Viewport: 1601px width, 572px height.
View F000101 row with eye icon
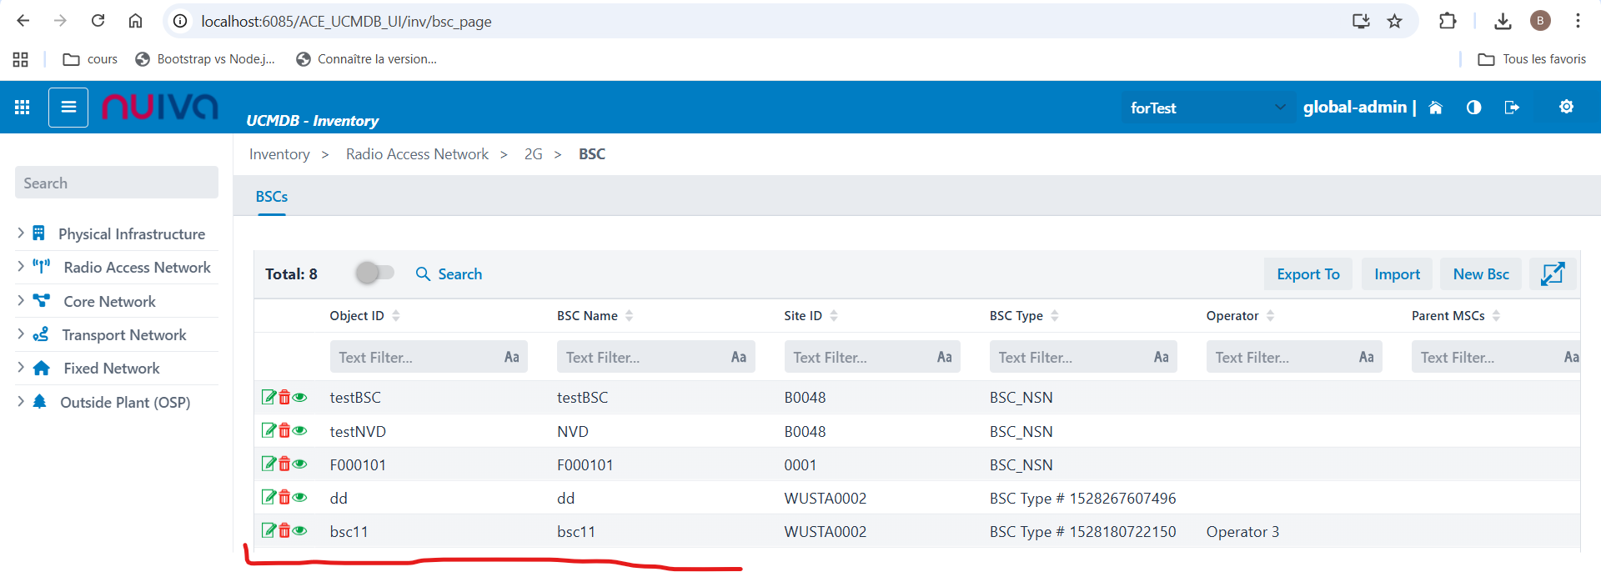[300, 464]
